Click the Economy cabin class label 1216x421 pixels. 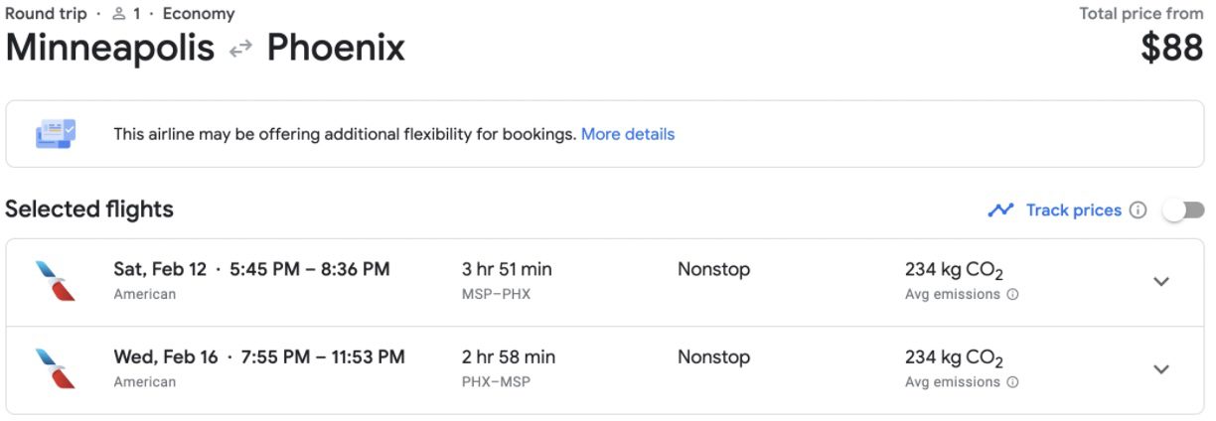coord(199,14)
